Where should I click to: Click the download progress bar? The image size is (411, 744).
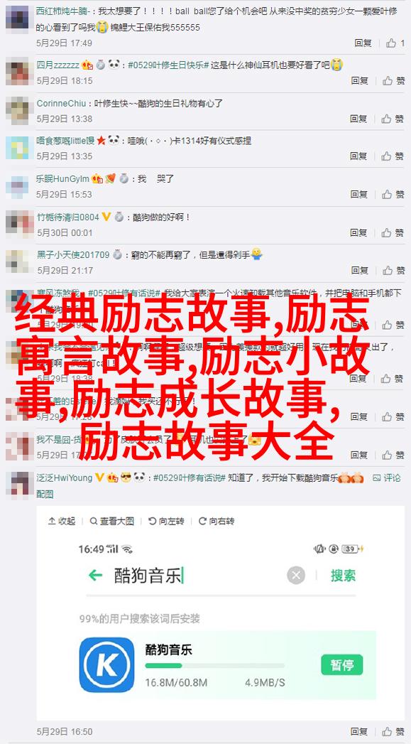215,666
